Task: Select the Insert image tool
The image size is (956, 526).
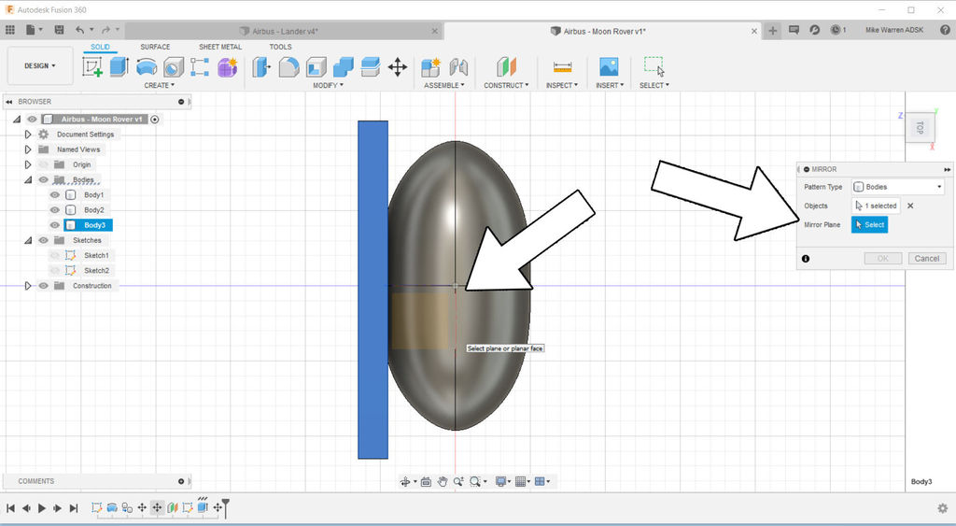Action: (x=609, y=67)
